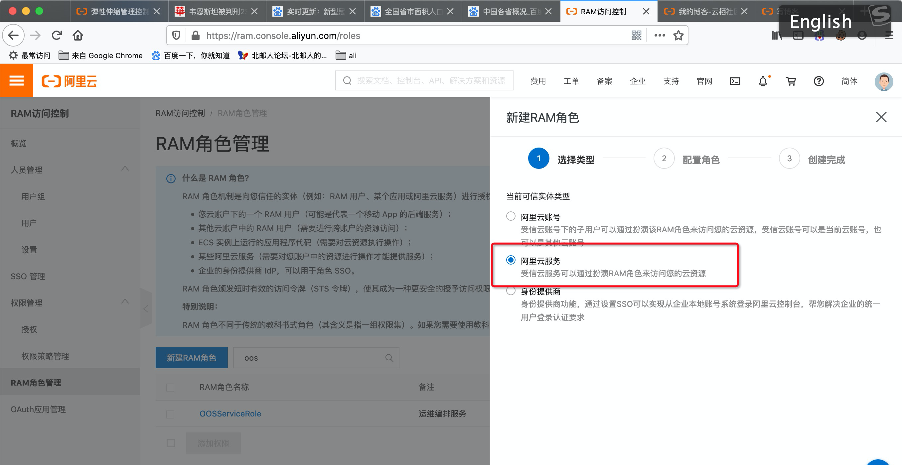Collapse the 权限管理 sidebar section
Viewport: 902px width, 465px height.
click(125, 301)
